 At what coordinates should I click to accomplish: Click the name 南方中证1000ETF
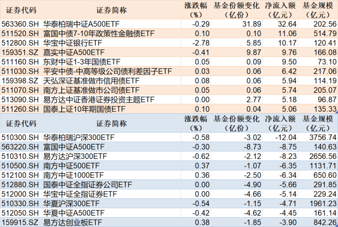74,175
